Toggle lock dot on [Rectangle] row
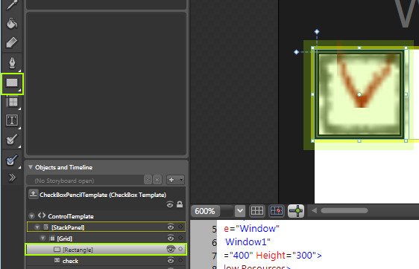Screen dimensions: 419x269 click(x=180, y=249)
